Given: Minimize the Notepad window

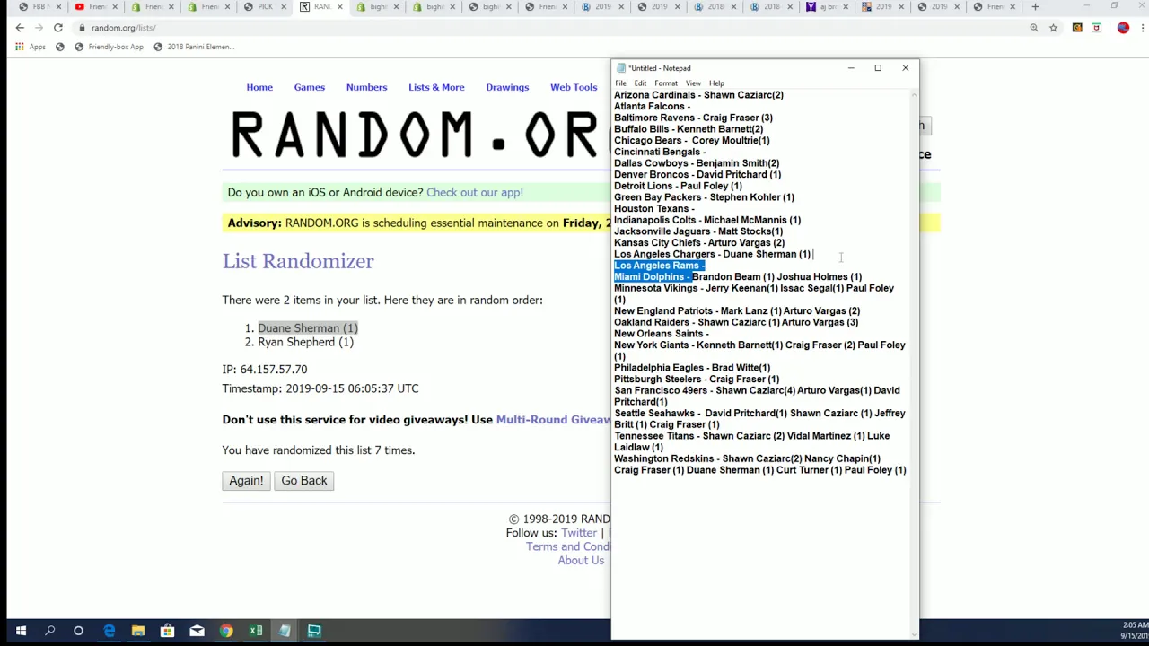Looking at the screenshot, I should click(x=851, y=68).
